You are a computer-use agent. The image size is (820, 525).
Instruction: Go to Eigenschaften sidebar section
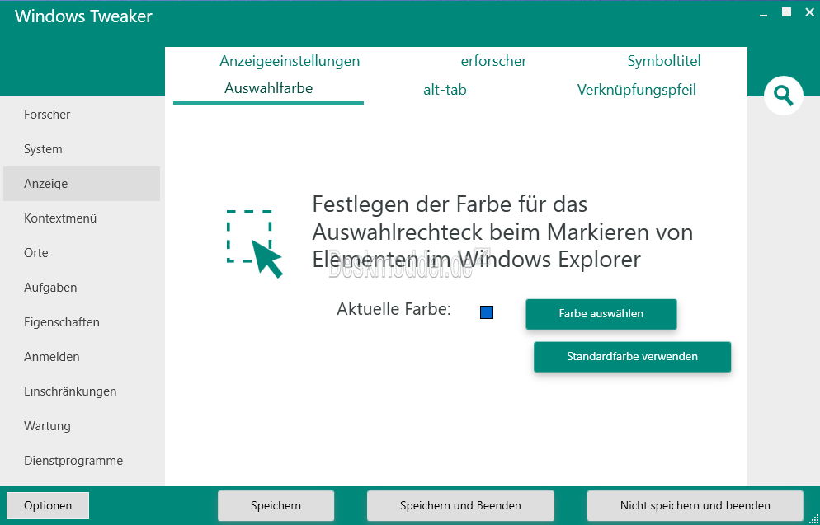tap(82, 321)
